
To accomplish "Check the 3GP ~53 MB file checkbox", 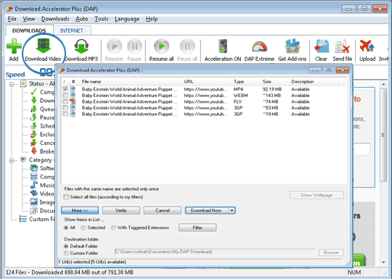I will click(65, 107).
